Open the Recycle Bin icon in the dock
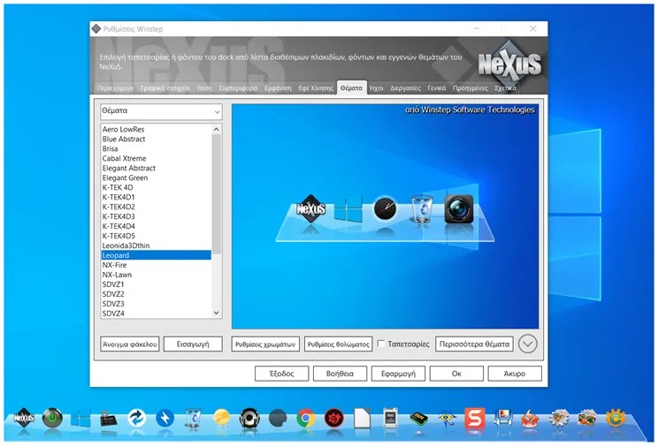Viewport: 658px width, 446px height. [193, 418]
